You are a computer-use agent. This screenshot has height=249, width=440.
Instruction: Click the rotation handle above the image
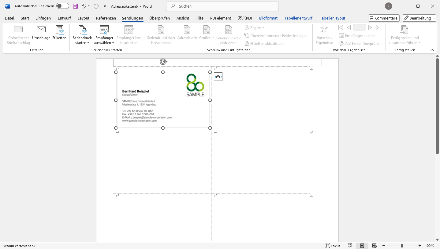[163, 62]
